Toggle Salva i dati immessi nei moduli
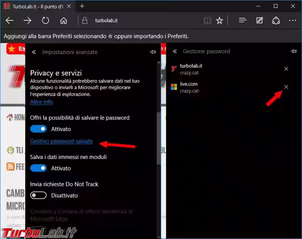This screenshot has width=302, height=239. pos(38,168)
